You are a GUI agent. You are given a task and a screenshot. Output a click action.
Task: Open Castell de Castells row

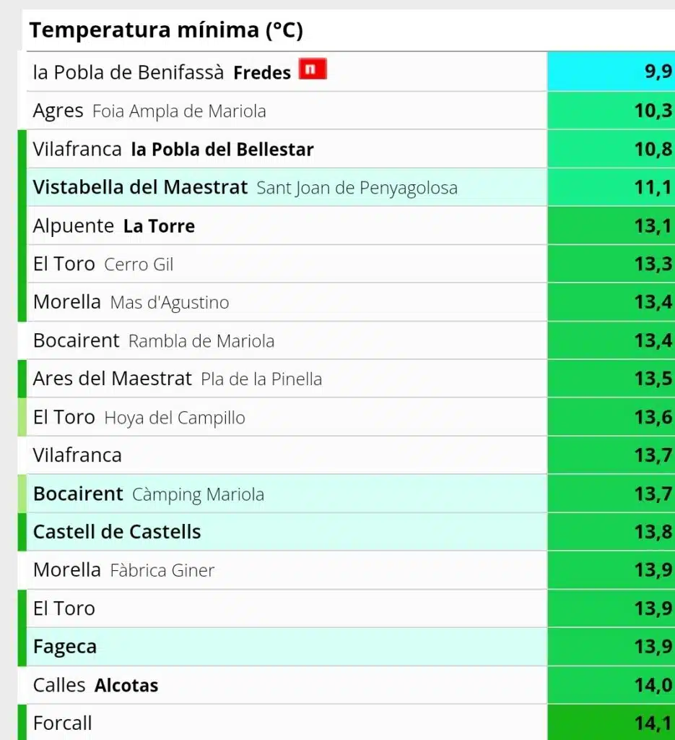[x=287, y=532]
